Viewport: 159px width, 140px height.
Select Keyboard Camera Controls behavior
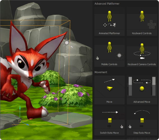point(142,52)
